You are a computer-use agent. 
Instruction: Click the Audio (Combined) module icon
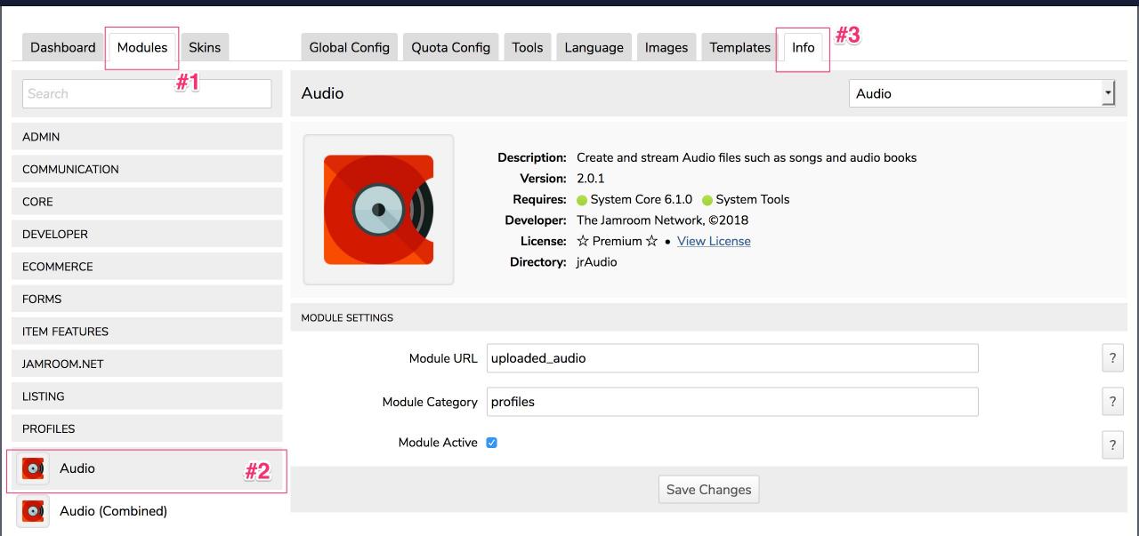(34, 511)
